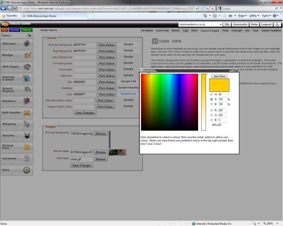Open Bulk Emailer from sidebar
Screen dimensions: 283x226
pos(16,113)
